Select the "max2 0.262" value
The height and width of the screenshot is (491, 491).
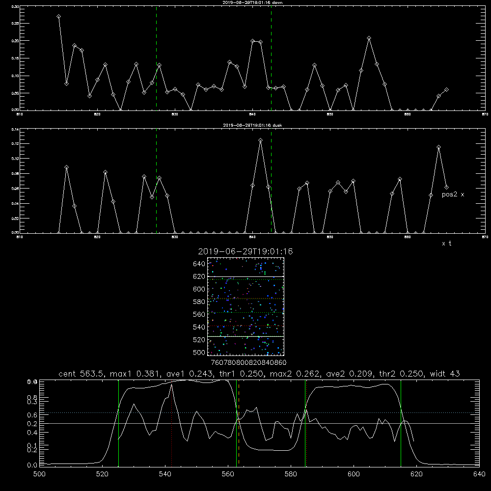295,374
